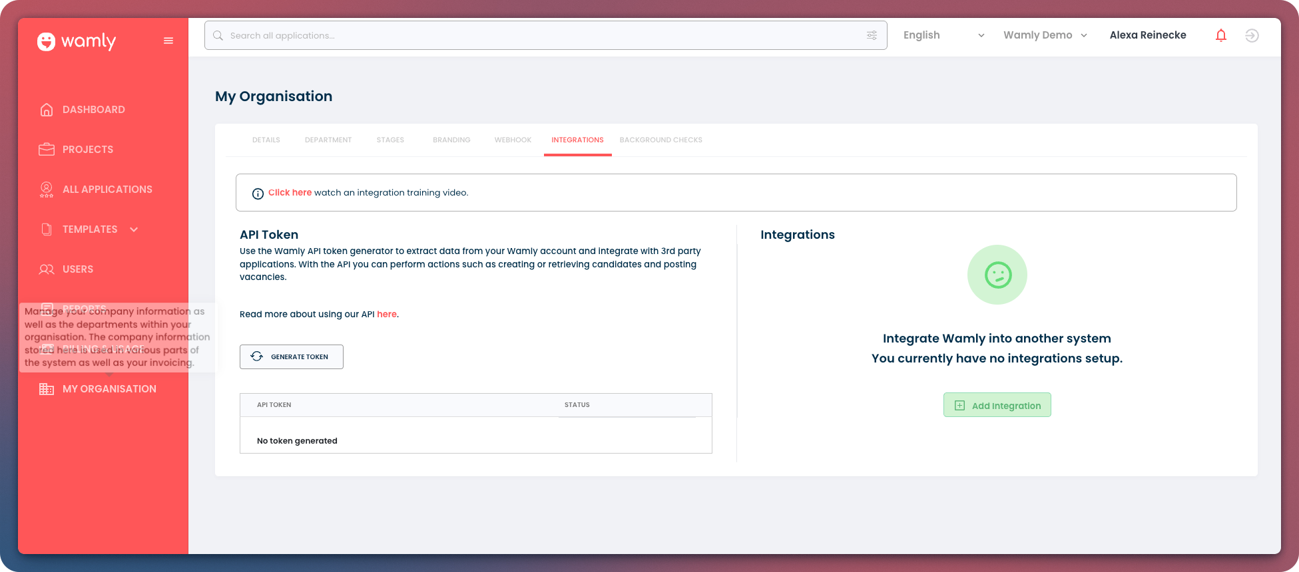Switch to the Webhook tab
The width and height of the screenshot is (1299, 572).
[x=513, y=140]
